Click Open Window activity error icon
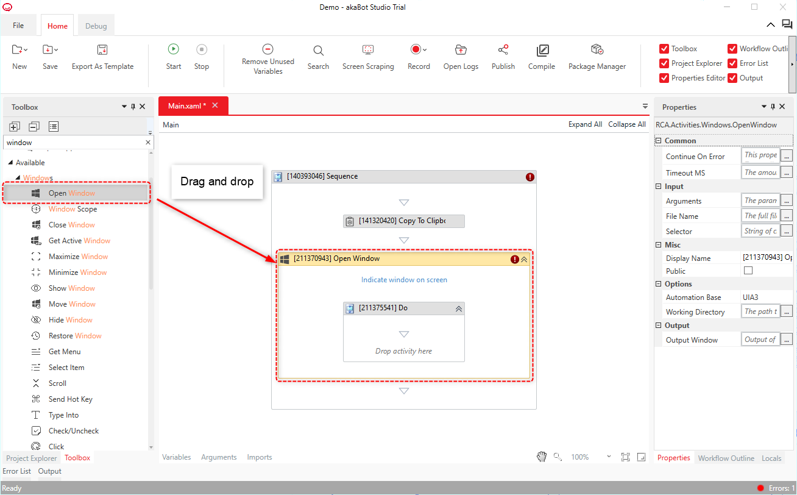The height and width of the screenshot is (495, 797). click(x=514, y=259)
